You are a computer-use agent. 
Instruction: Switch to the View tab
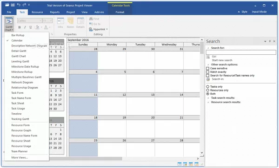pyautogui.click(x=85, y=12)
